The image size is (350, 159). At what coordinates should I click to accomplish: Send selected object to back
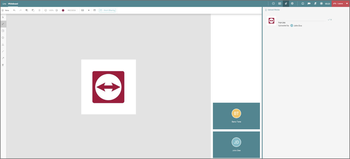tap(33, 10)
